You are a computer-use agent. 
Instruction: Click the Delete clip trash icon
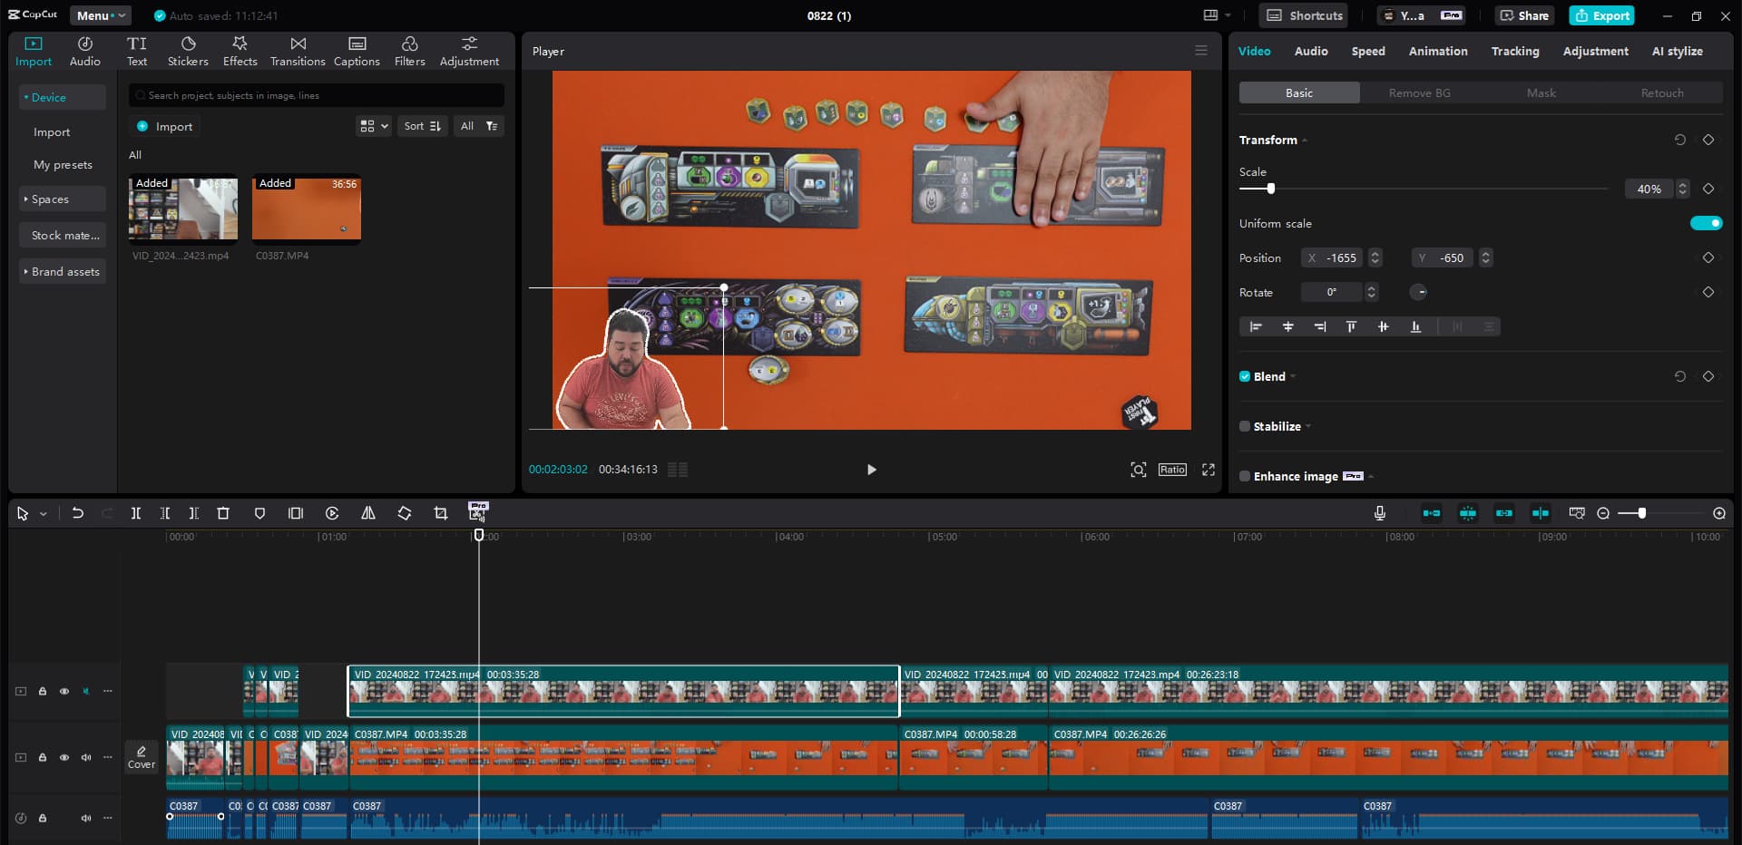(223, 513)
